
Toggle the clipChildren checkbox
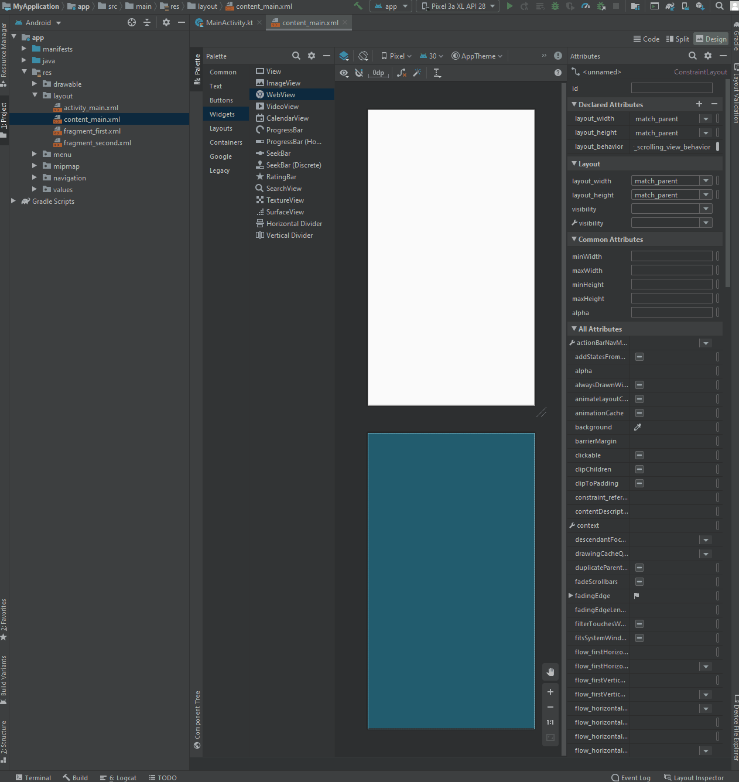pos(639,469)
